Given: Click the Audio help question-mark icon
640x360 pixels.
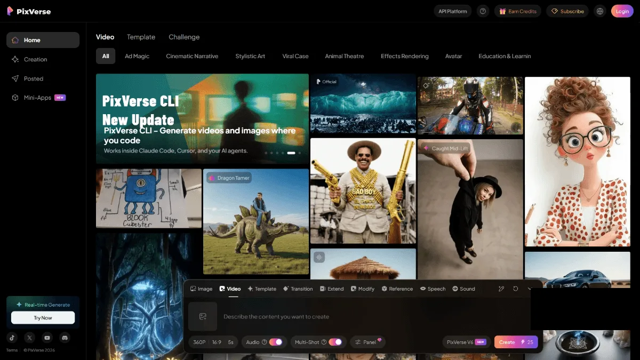Looking at the screenshot, I should coord(264,342).
